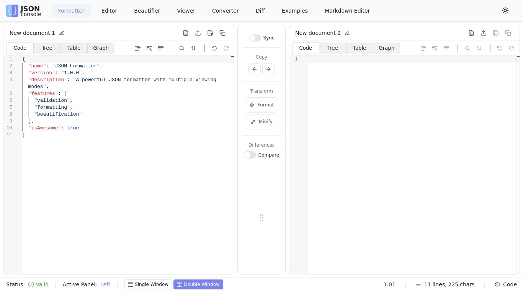Open search in the left editor toolbar
523x294 pixels.
(x=182, y=48)
